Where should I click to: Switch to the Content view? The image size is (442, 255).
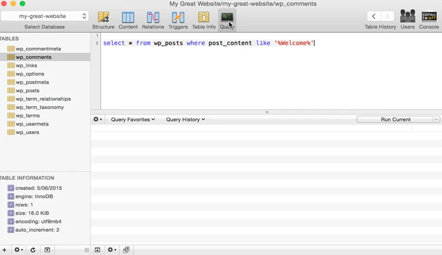click(128, 20)
